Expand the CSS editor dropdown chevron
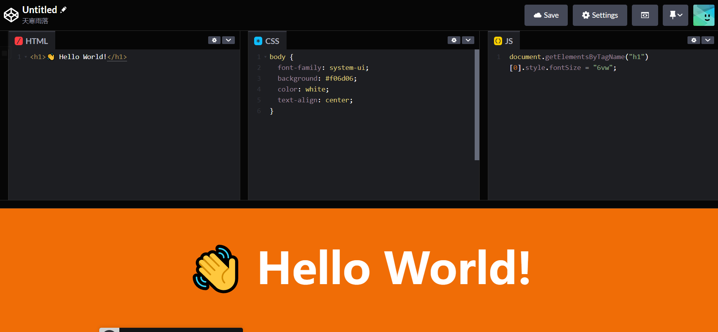The image size is (718, 332). 468,40
